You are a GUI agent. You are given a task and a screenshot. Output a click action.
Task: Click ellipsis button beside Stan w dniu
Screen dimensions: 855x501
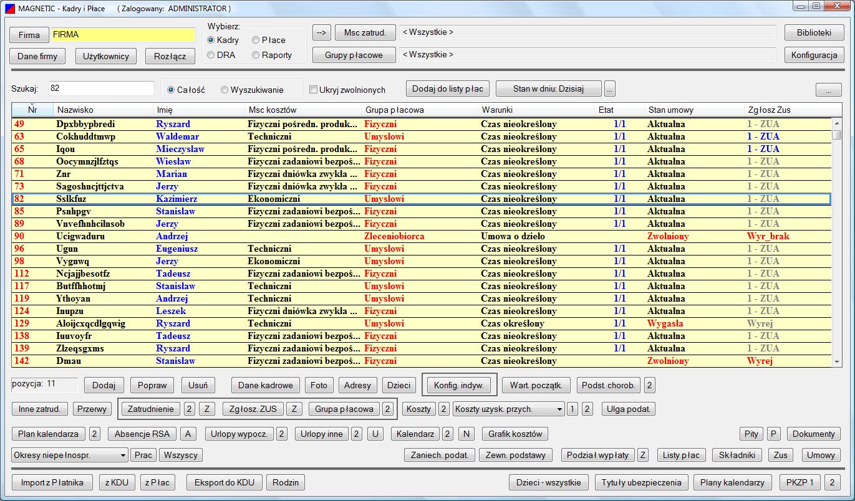click(x=610, y=88)
